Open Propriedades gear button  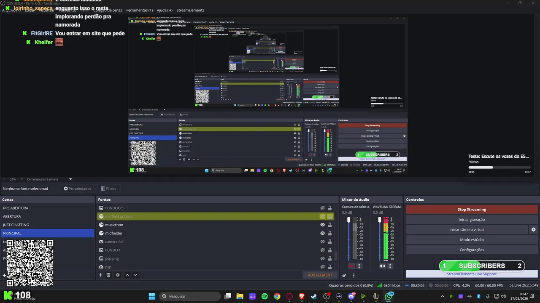(77, 189)
